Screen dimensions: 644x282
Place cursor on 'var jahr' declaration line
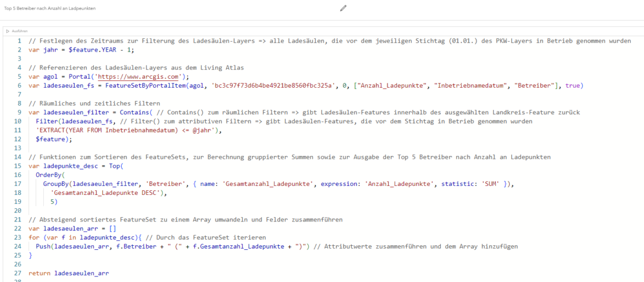pyautogui.click(x=81, y=49)
